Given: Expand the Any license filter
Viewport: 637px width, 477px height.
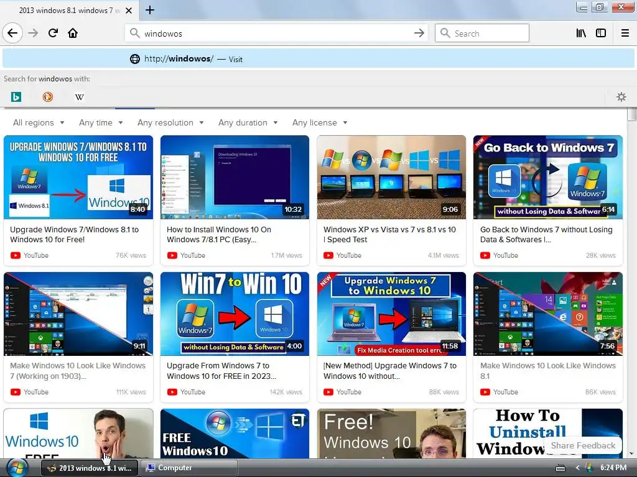Looking at the screenshot, I should tap(320, 122).
